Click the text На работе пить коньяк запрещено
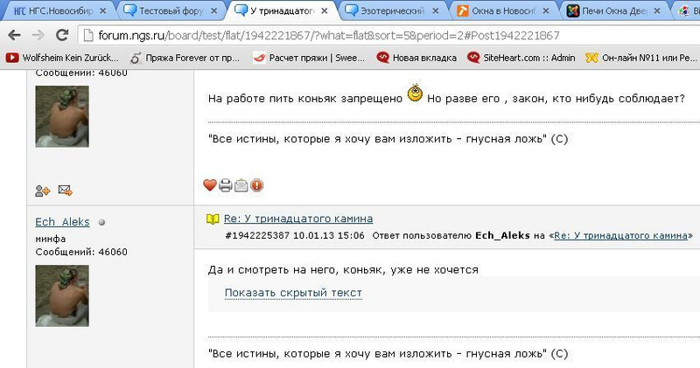 click(x=305, y=99)
